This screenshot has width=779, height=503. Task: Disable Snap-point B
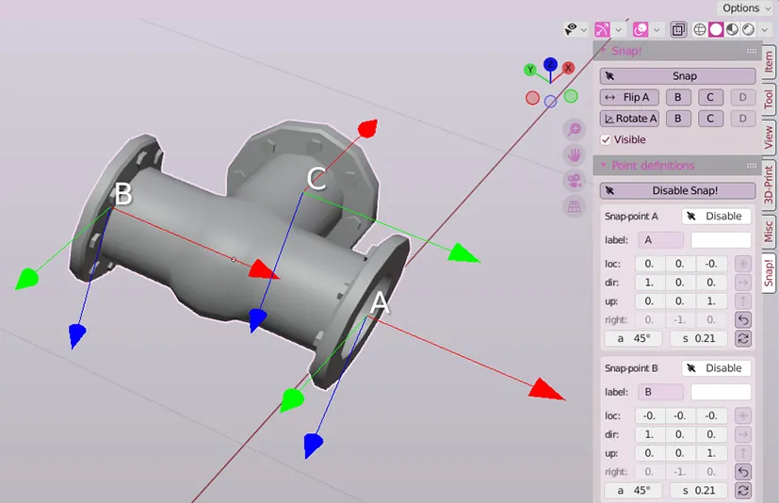716,368
